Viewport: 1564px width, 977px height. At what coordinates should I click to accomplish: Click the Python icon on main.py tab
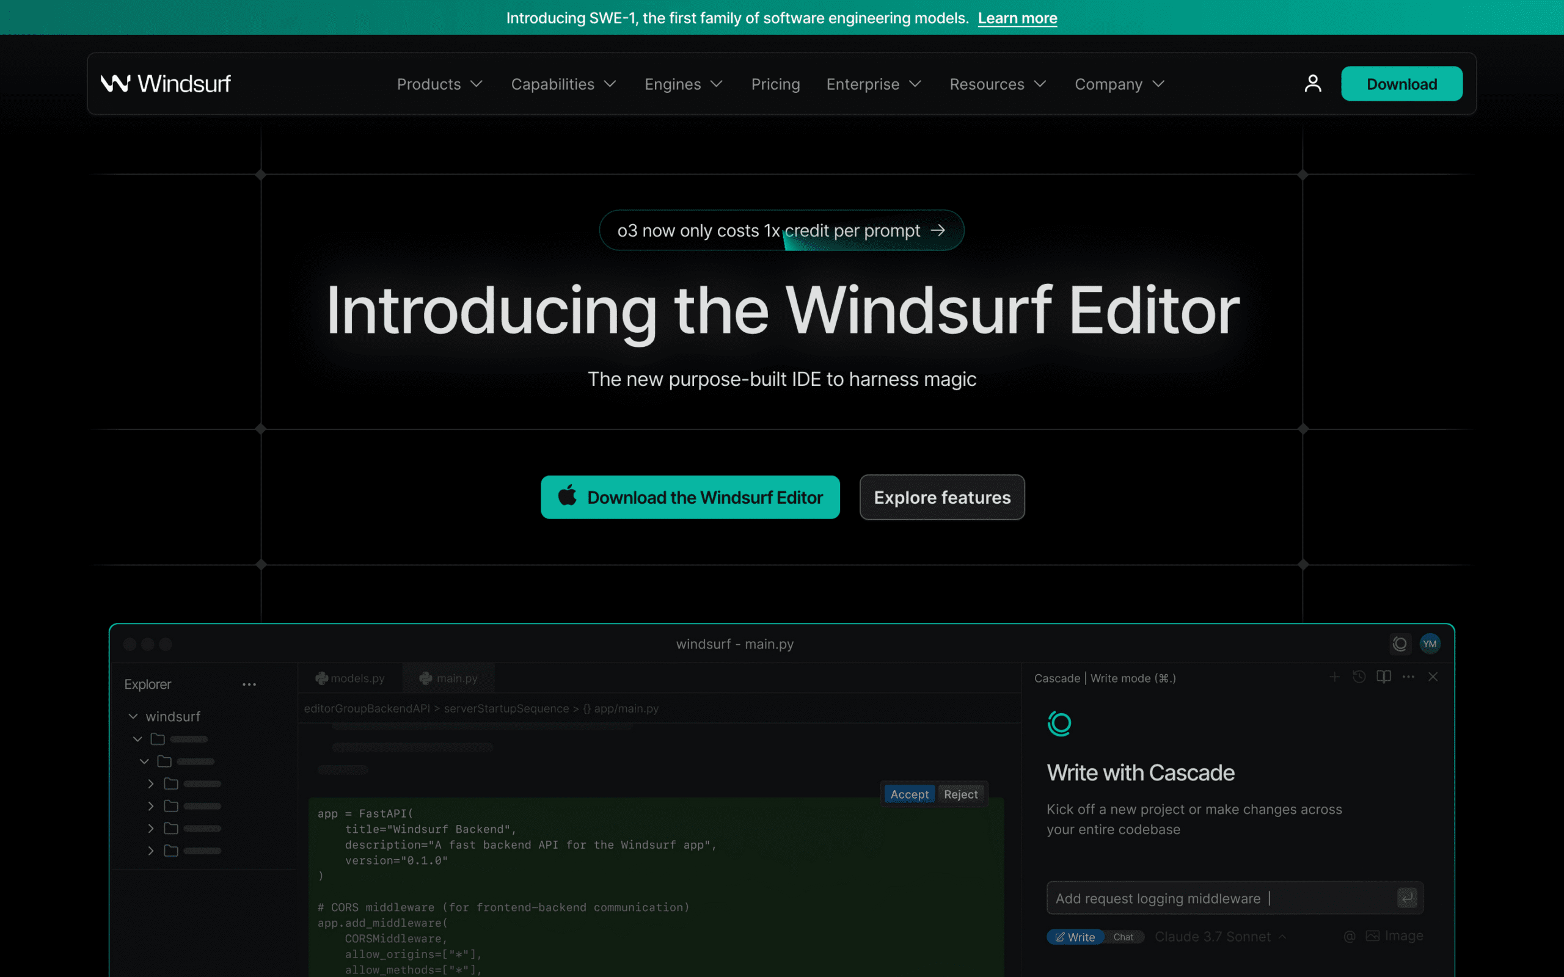(425, 678)
